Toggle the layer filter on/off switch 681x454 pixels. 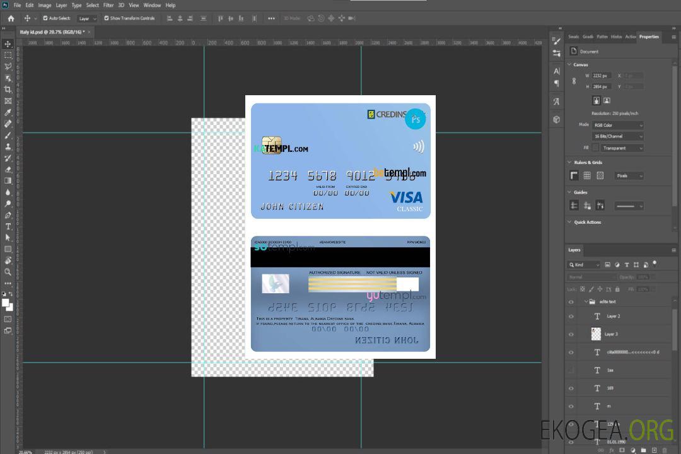655,264
